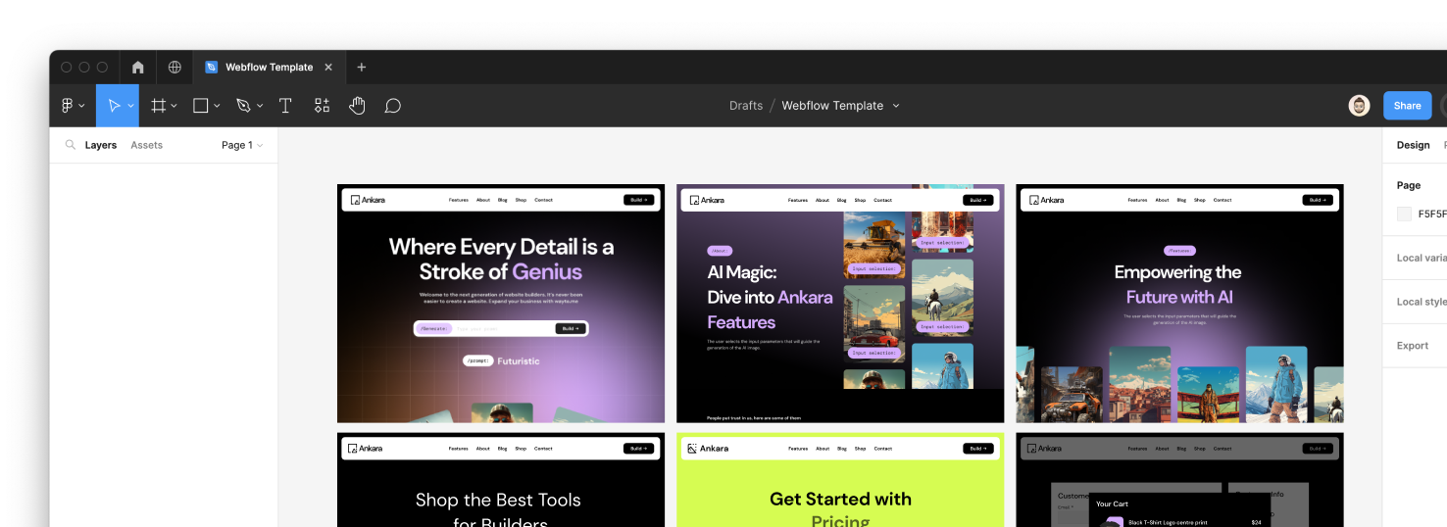Select the Get Started with Pricing heading

(840, 508)
